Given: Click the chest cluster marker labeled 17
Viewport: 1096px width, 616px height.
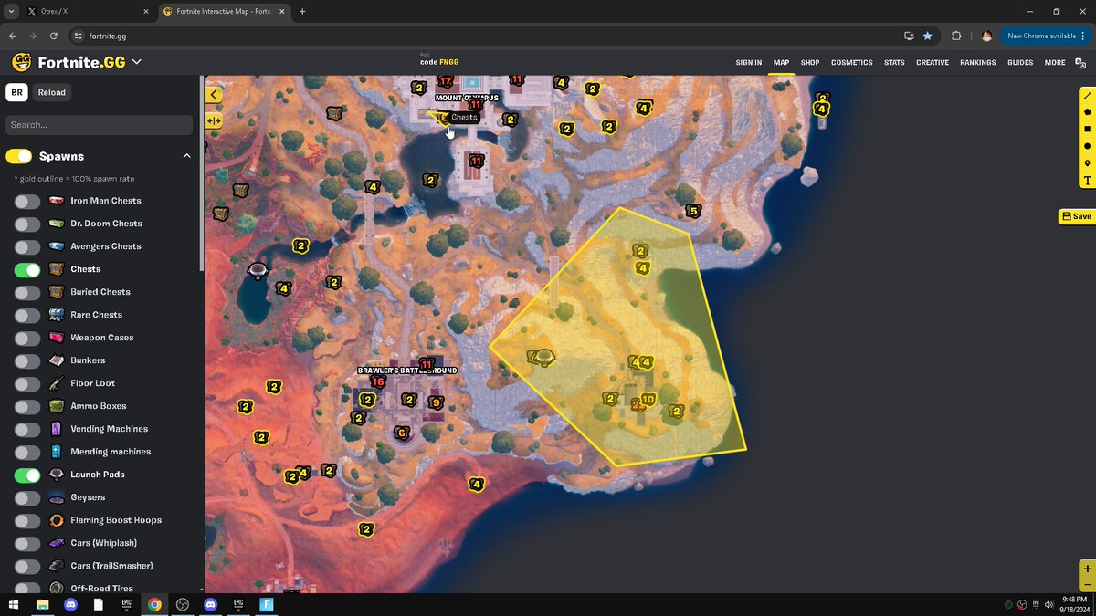Looking at the screenshot, I should (x=446, y=82).
